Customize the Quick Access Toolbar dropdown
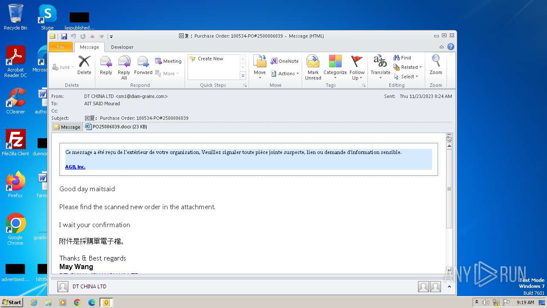The height and width of the screenshot is (308, 547). (111, 36)
